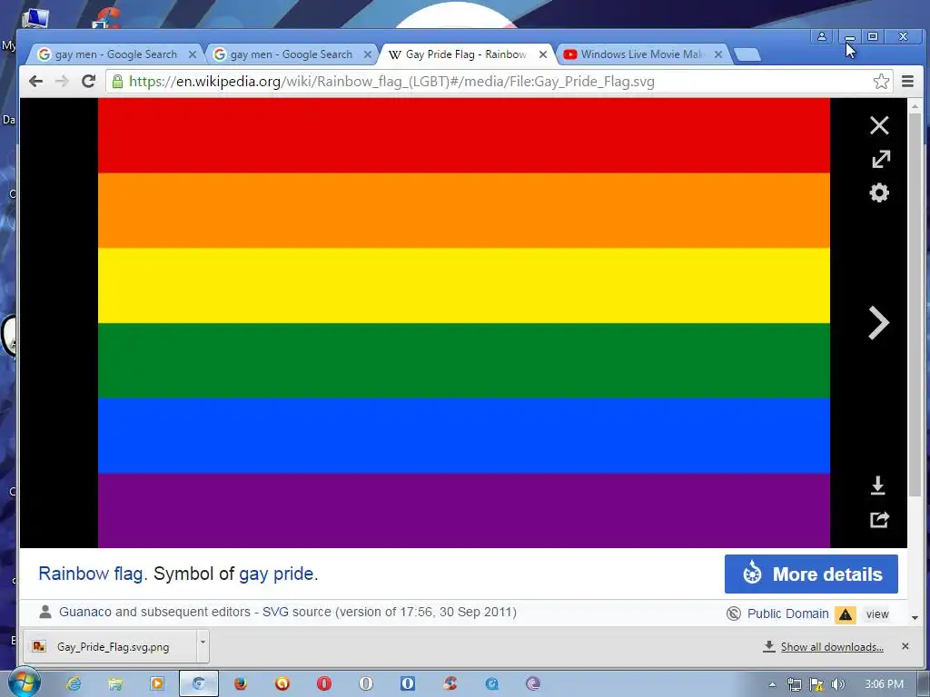
Task: Close the Wikipedia media viewer overlay
Action: coord(879,125)
